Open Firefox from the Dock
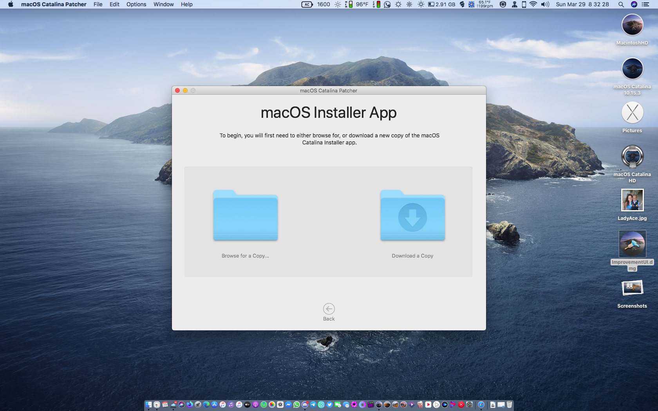Screen dimensions: 658x411 coord(190,405)
